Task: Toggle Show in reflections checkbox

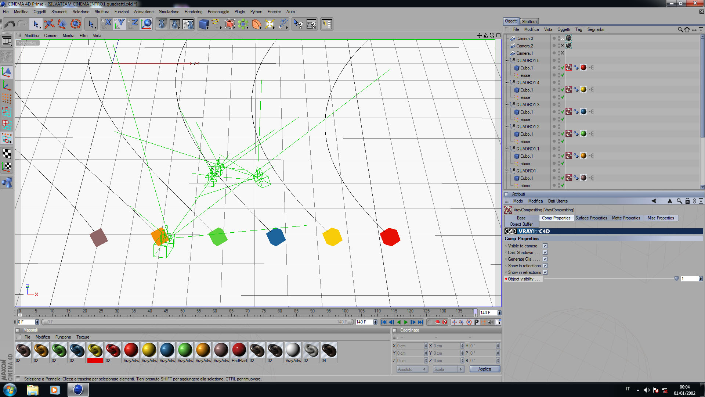Action: 545,266
